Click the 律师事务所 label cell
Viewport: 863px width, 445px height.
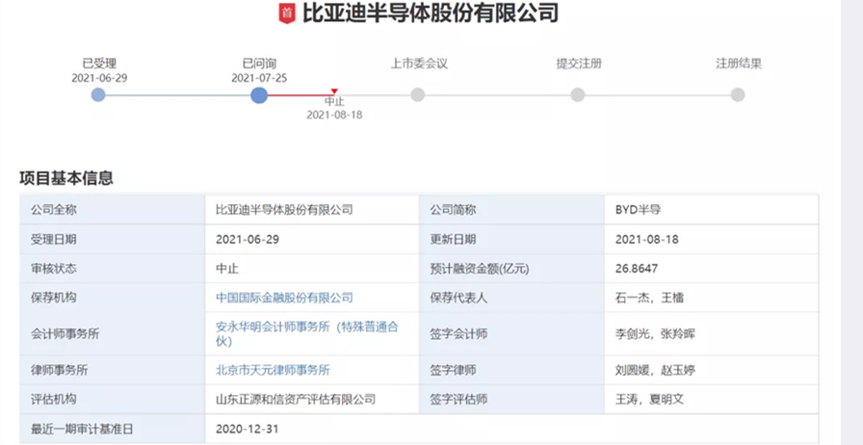[x=113, y=370]
